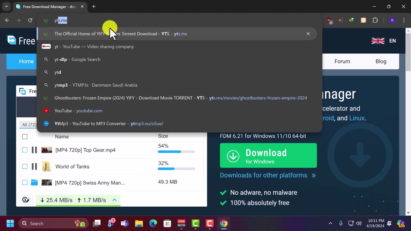
Task: Check the World of Tanks checkbox
Action: (x=25, y=167)
